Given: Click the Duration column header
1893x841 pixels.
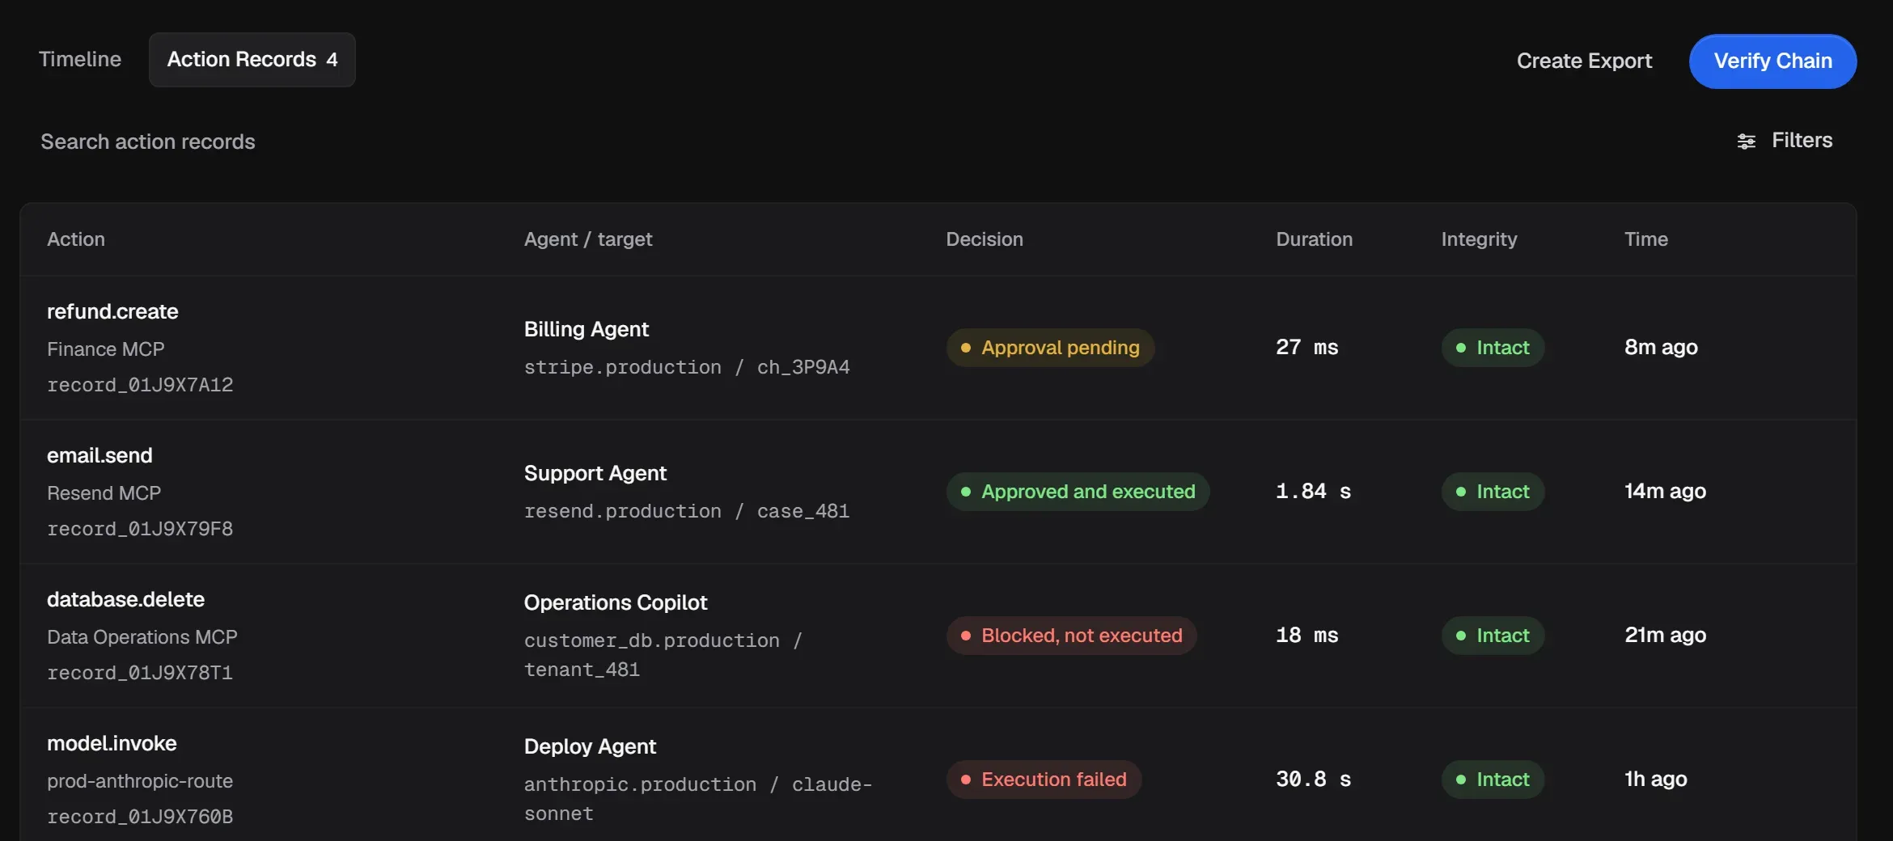Looking at the screenshot, I should tap(1314, 239).
